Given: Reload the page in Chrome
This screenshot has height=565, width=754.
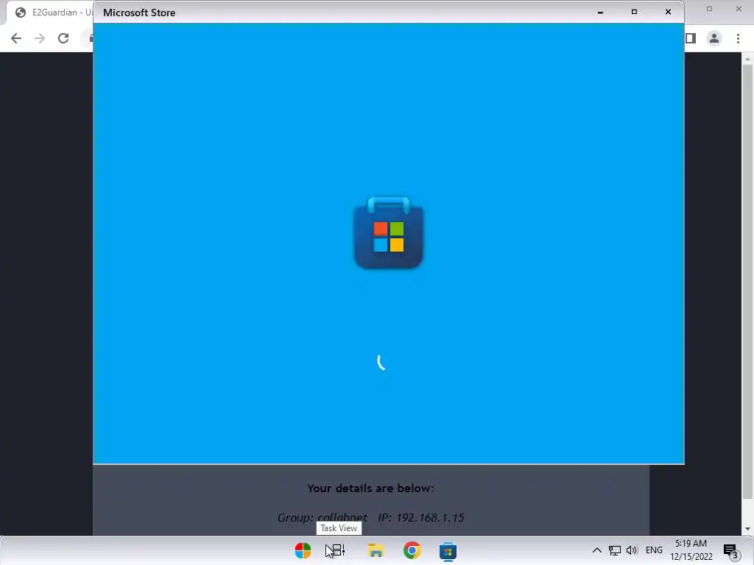Looking at the screenshot, I should [63, 38].
